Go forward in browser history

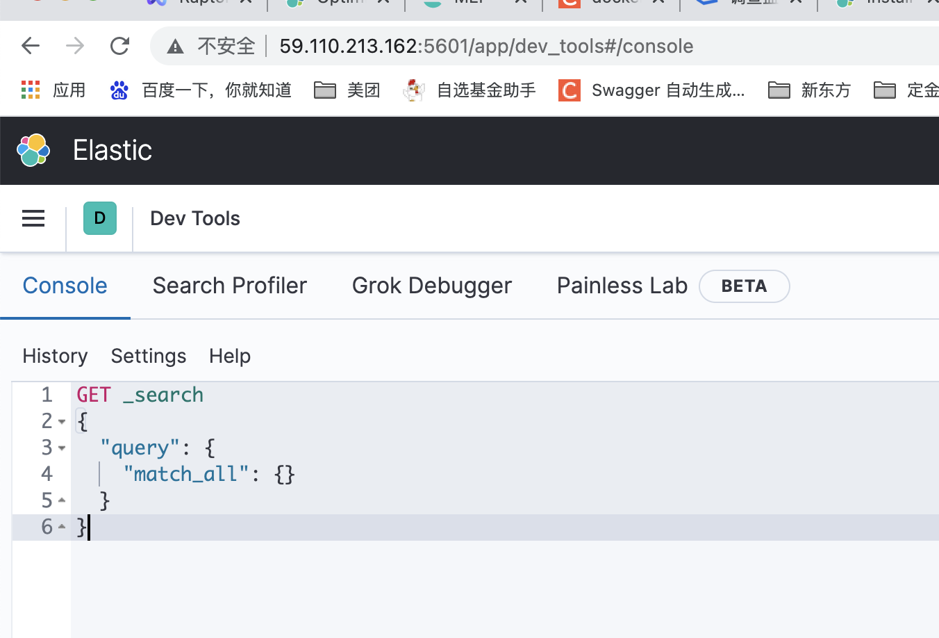point(75,46)
